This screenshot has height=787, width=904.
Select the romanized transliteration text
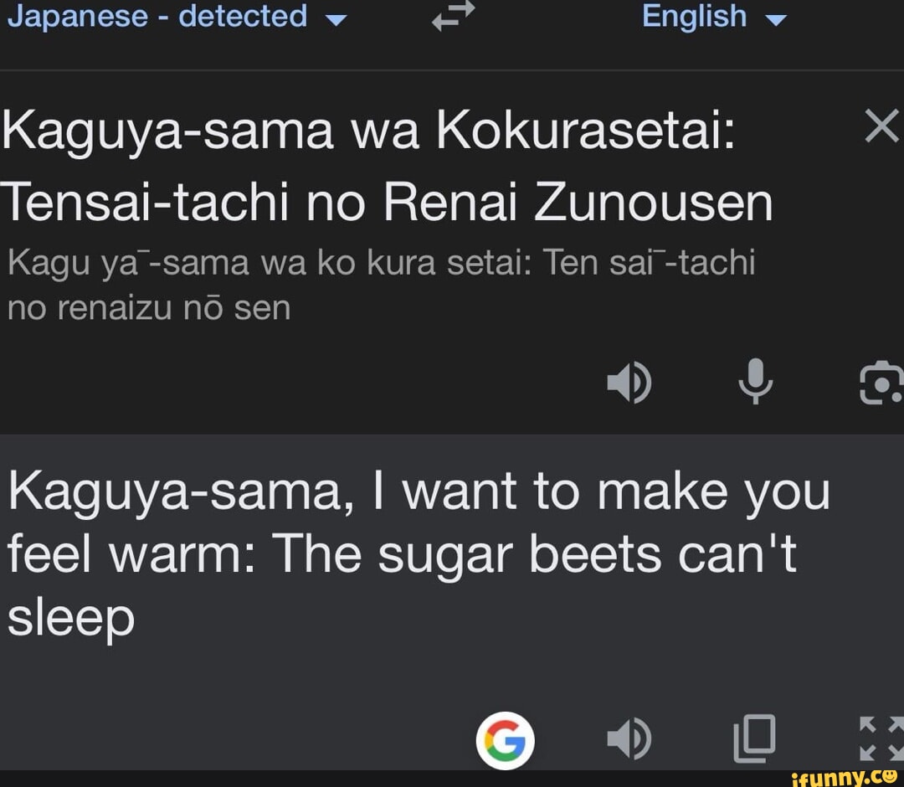pos(381,285)
